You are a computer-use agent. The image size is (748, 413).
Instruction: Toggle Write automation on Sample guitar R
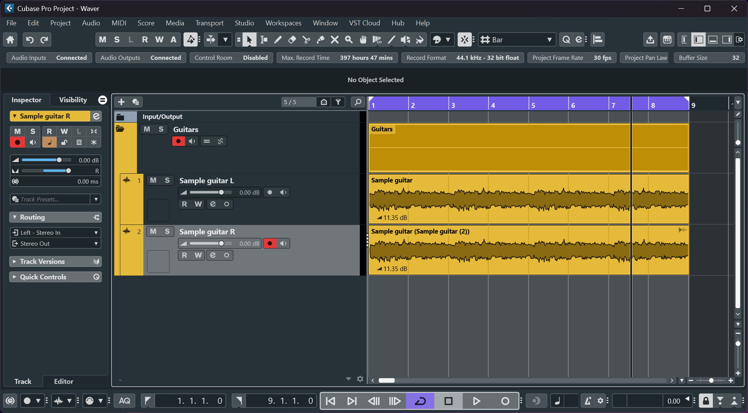tap(198, 255)
